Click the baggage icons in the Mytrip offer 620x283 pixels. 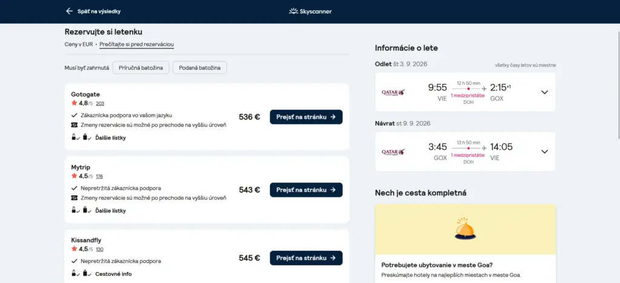(82, 210)
